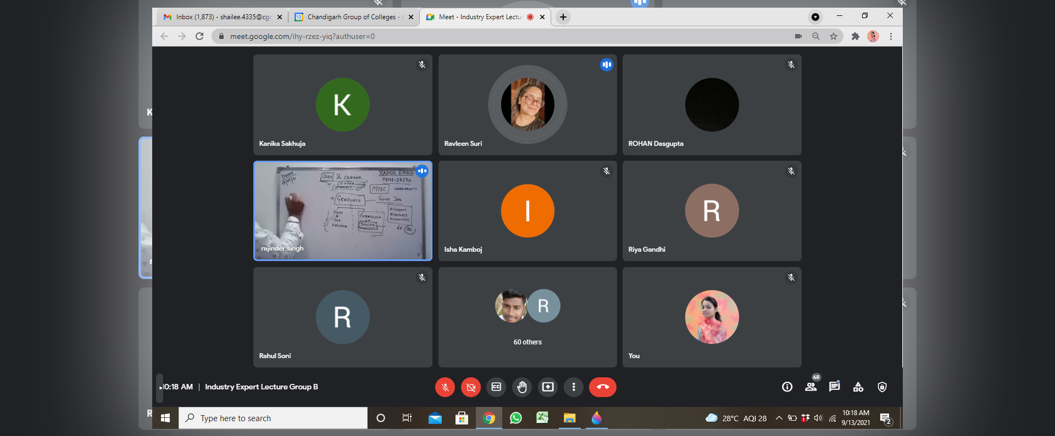
Task: Open Cortana circle icon
Action: (x=380, y=418)
